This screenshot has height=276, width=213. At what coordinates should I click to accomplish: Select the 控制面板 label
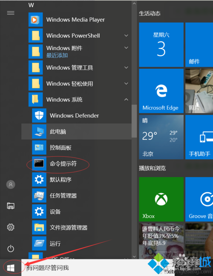tap(60, 148)
